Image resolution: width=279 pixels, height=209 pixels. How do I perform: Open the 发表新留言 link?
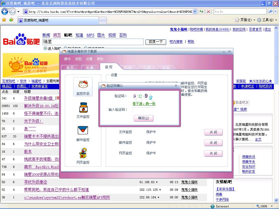tap(40, 86)
